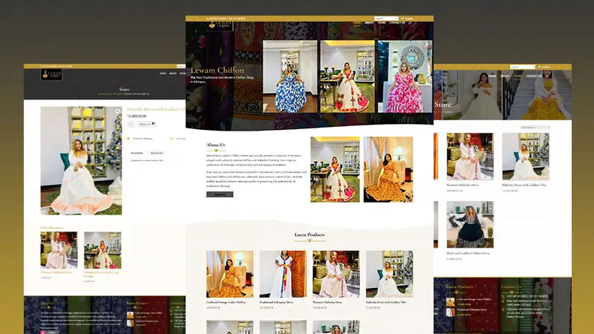
Task: Click the About Us button under the home page text
Action: 220,194
